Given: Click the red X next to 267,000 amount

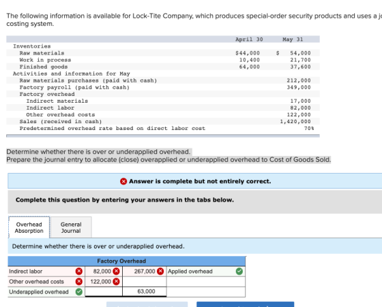Looking at the screenshot, I should pyautogui.click(x=160, y=272).
